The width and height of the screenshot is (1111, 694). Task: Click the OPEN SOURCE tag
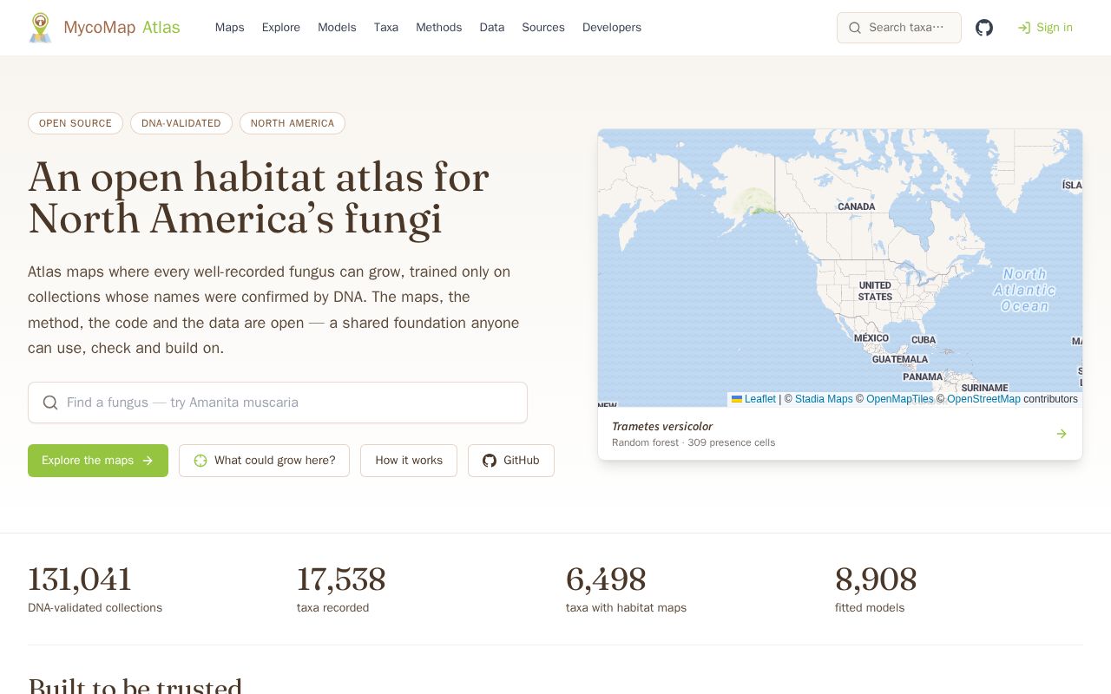(x=76, y=123)
